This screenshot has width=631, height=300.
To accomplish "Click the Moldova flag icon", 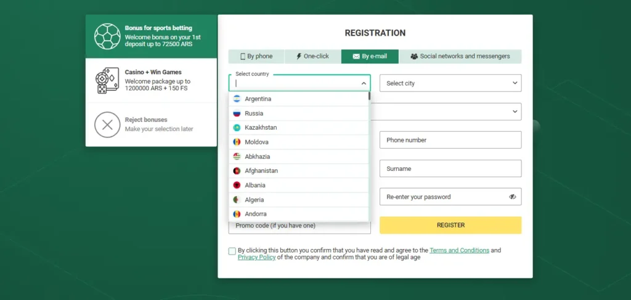I will click(x=237, y=142).
